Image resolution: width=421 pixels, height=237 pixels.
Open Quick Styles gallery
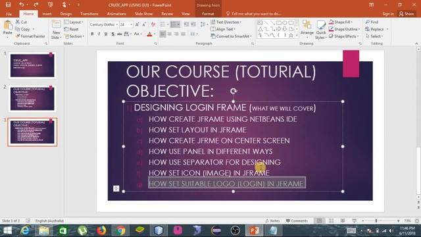click(321, 29)
